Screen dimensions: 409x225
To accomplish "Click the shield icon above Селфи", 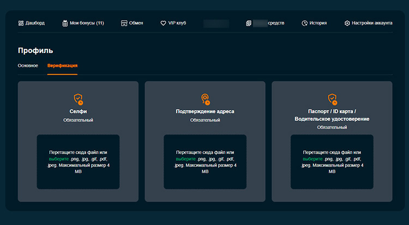I will (78, 99).
